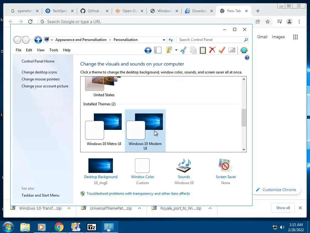The height and width of the screenshot is (233, 310).
Task: Click Chrome's new tab plus button
Action: pos(258,11)
